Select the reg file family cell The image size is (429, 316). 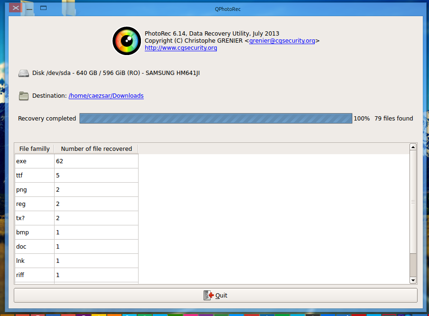tap(35, 204)
